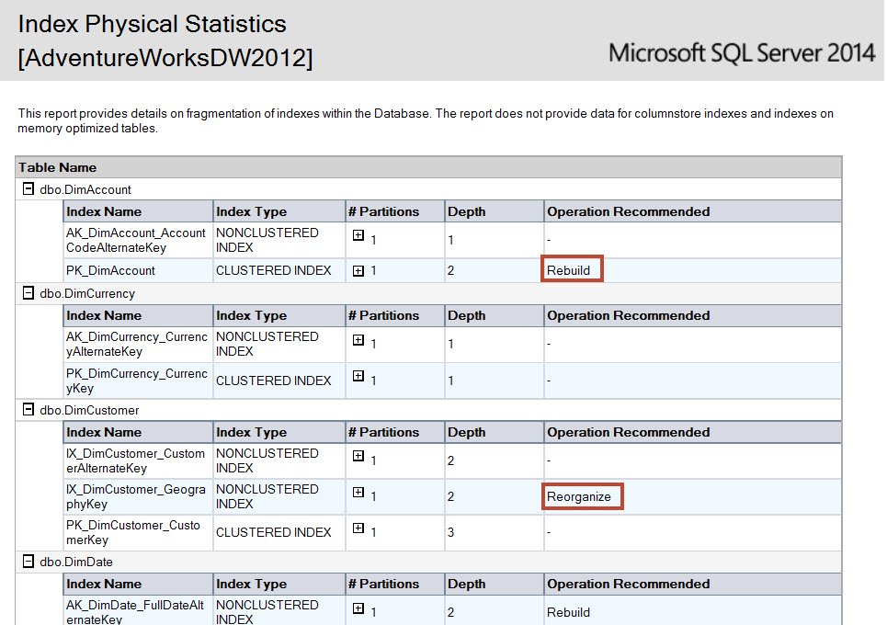Select the PK_DimAccount index name cell
The image size is (887, 625).
point(111,270)
